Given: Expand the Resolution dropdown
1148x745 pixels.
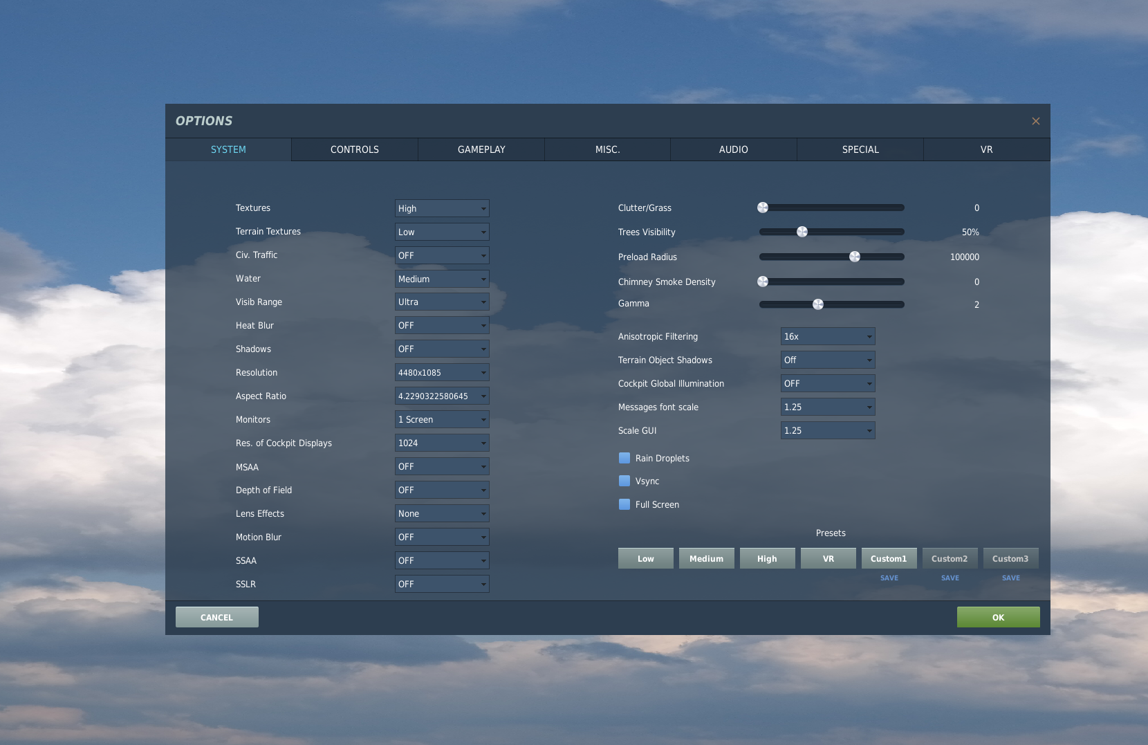Looking at the screenshot, I should click(x=442, y=373).
